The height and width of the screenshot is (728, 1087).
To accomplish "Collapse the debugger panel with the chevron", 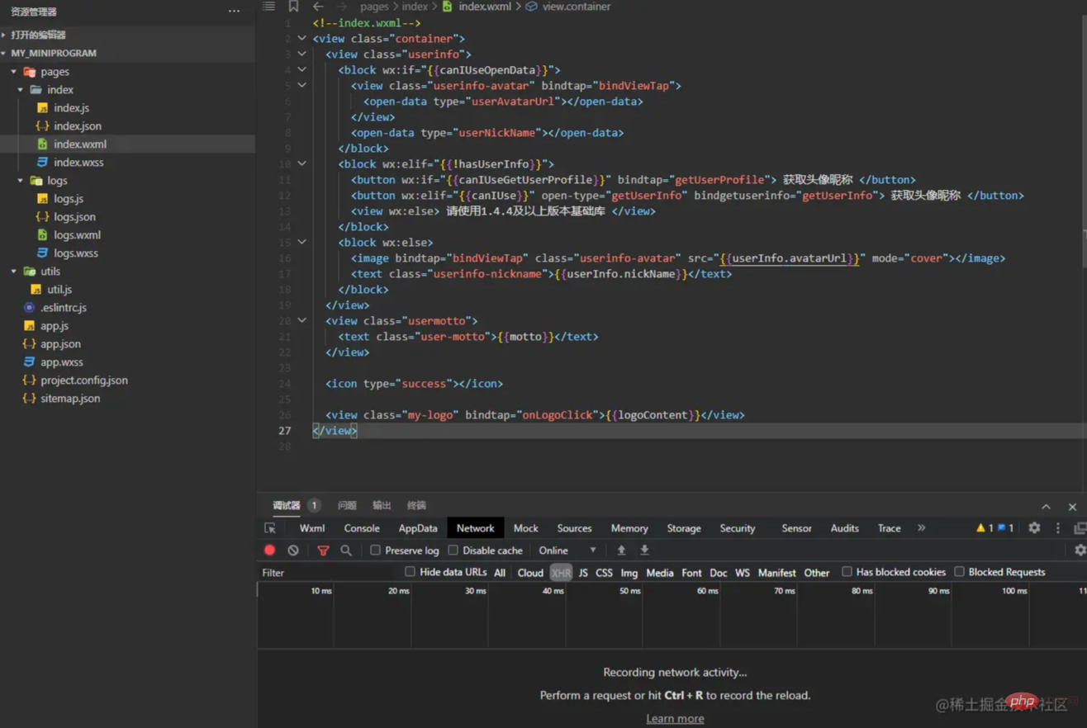I will (1046, 507).
